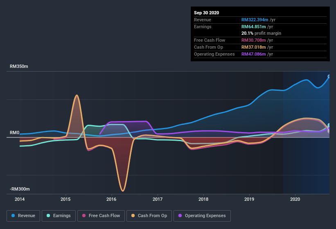Click the 2020 year label
The width and height of the screenshot is (336, 229).
[x=295, y=199]
